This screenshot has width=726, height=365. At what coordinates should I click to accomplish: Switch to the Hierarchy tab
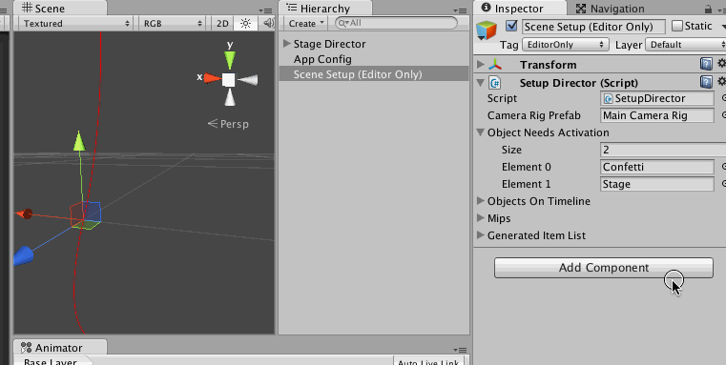[x=324, y=9]
